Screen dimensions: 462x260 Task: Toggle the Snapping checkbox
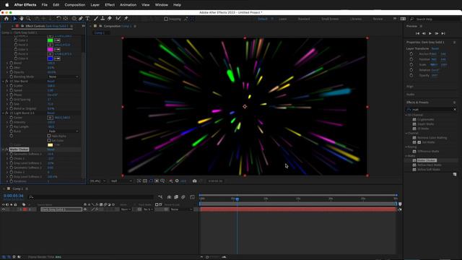tap(166, 19)
